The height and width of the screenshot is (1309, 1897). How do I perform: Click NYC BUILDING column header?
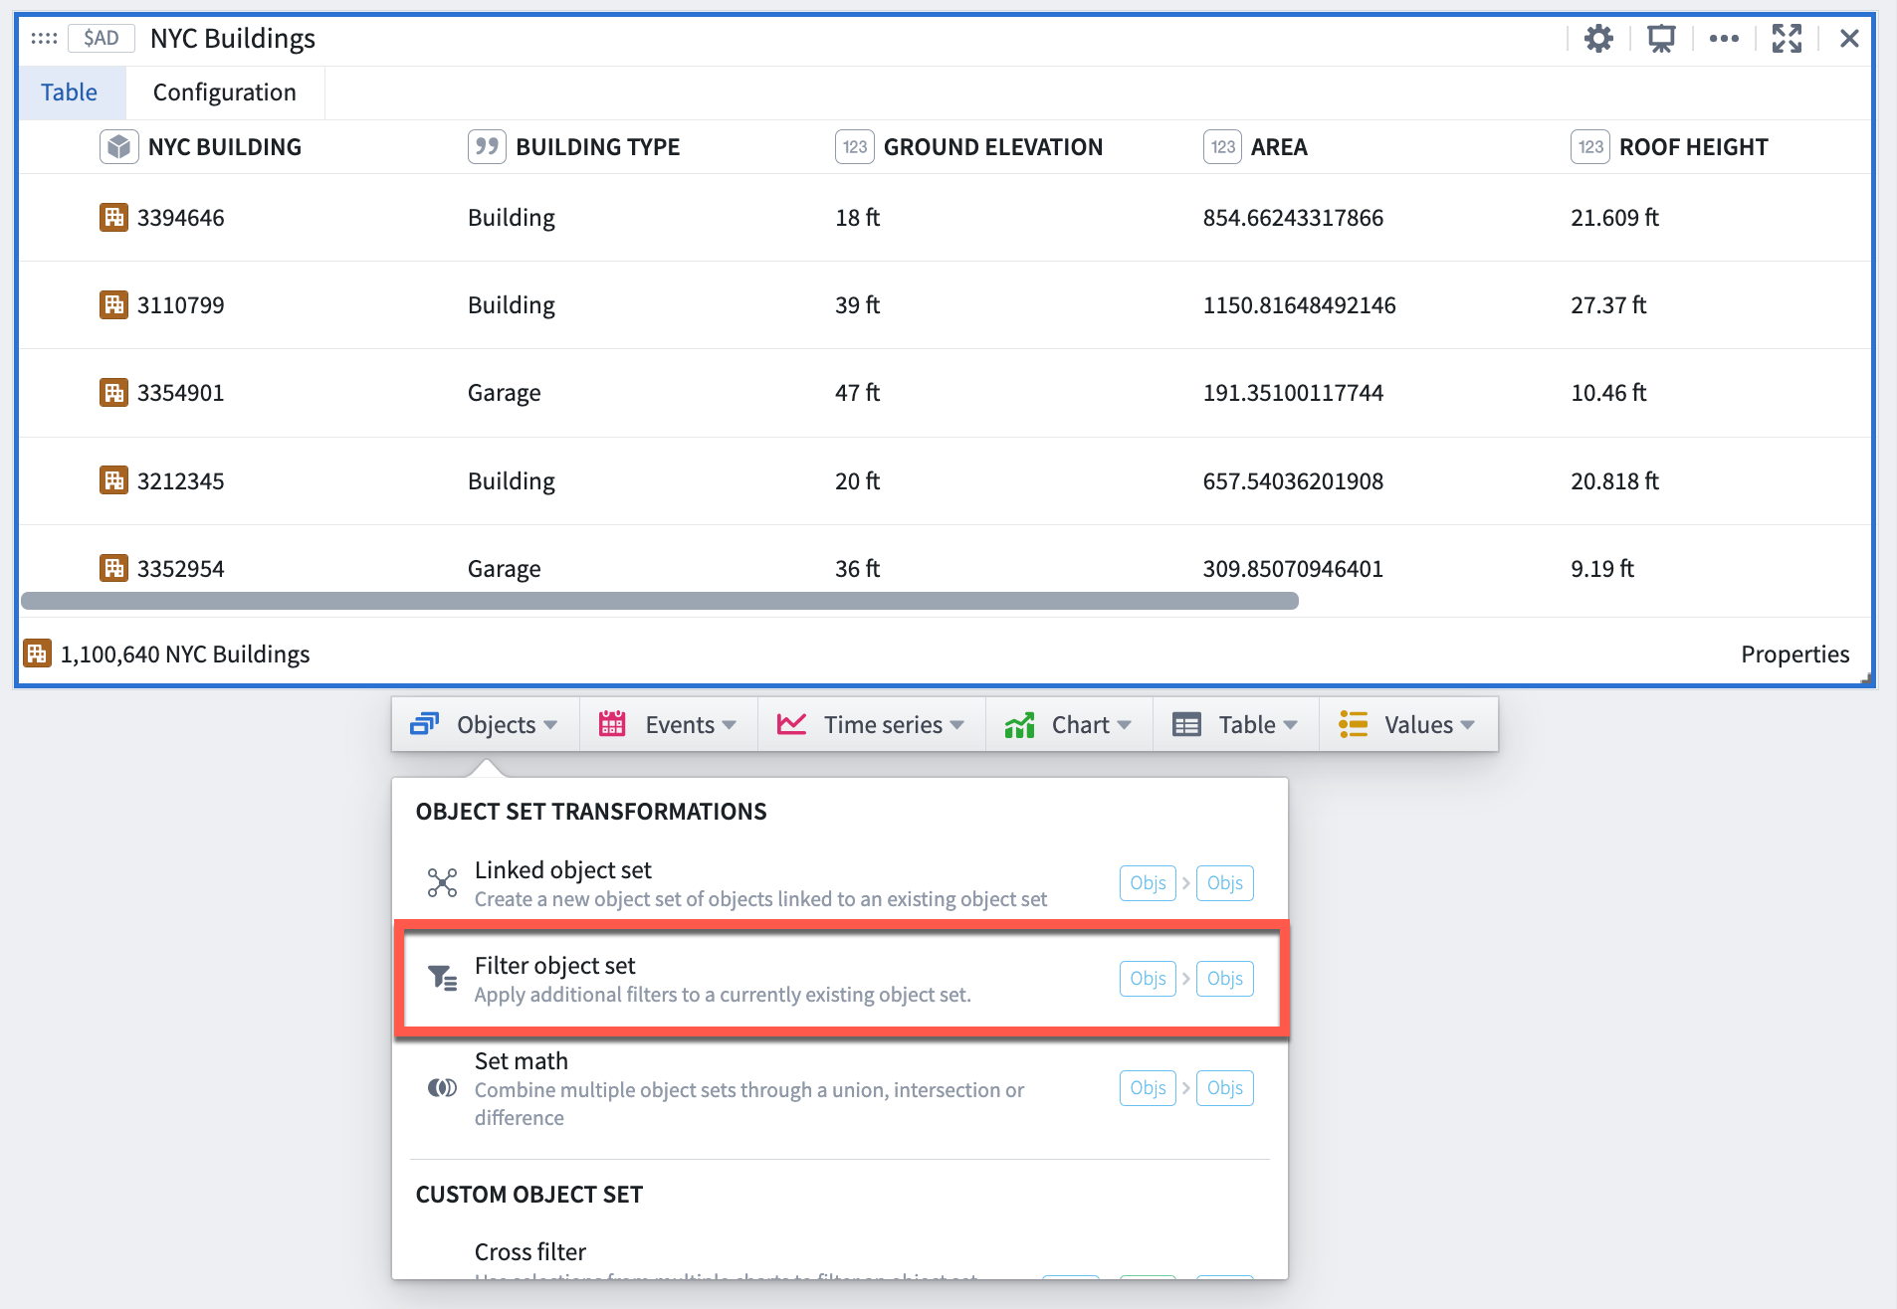225,147
